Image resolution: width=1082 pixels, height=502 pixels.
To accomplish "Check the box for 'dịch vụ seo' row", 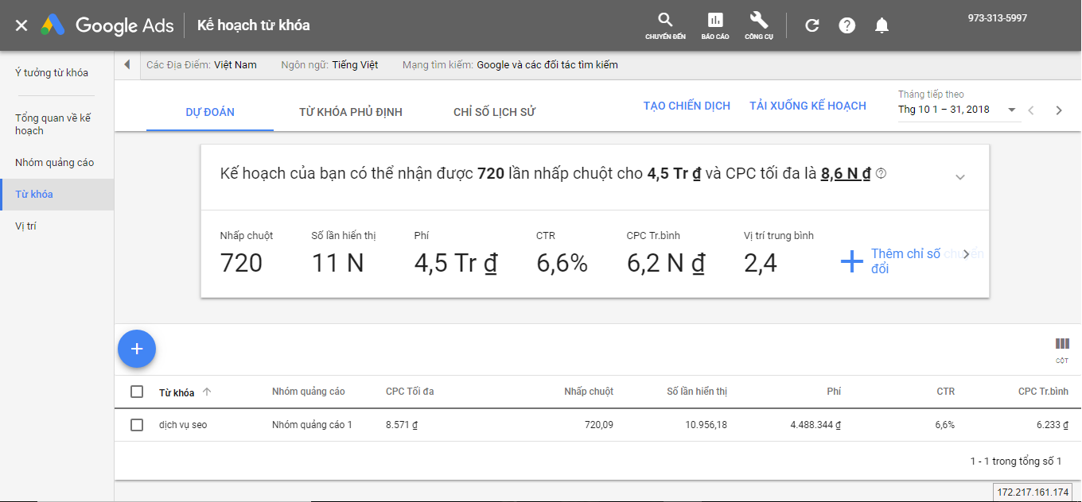I will [137, 425].
